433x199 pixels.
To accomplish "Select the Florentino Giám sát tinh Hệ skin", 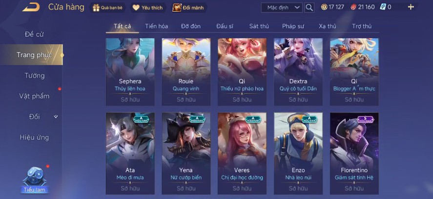I will tap(354, 154).
